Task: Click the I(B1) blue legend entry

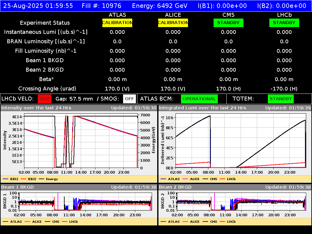Action: [11, 179]
